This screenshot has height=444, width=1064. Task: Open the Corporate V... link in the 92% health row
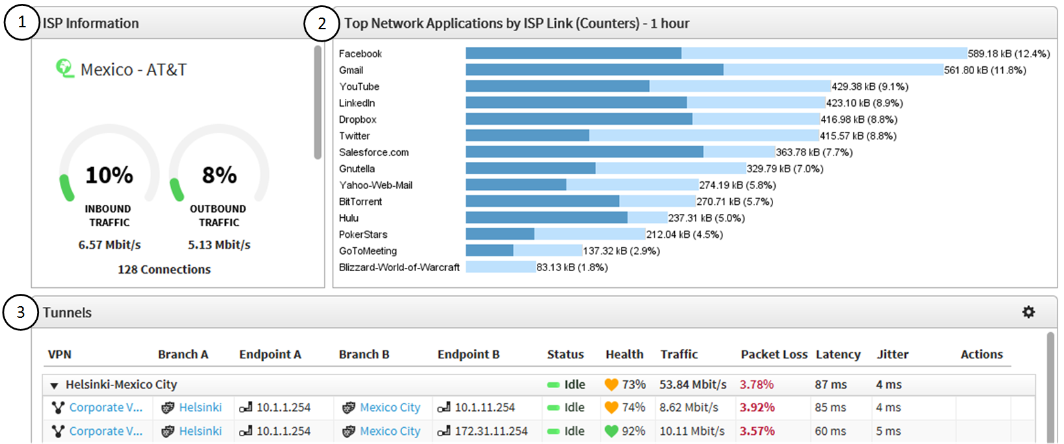click(x=105, y=431)
